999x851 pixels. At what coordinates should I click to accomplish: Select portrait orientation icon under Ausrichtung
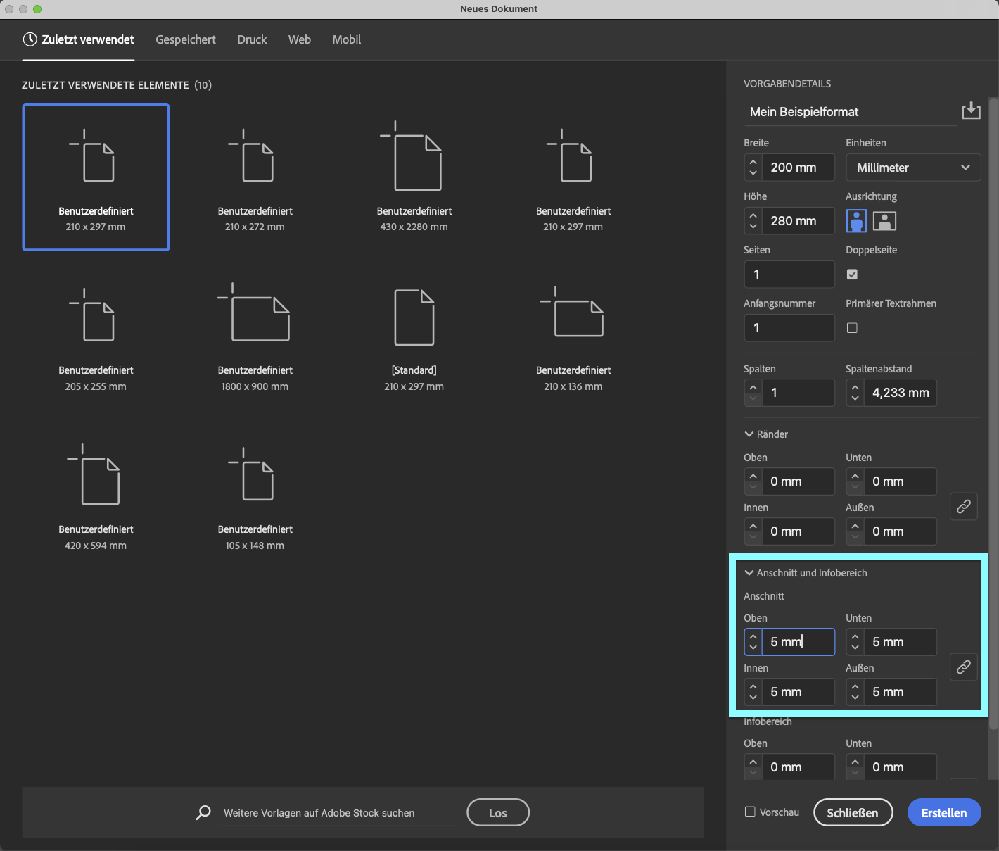coord(856,221)
